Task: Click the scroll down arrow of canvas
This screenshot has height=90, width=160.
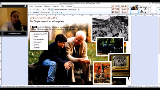Action: tap(159, 84)
